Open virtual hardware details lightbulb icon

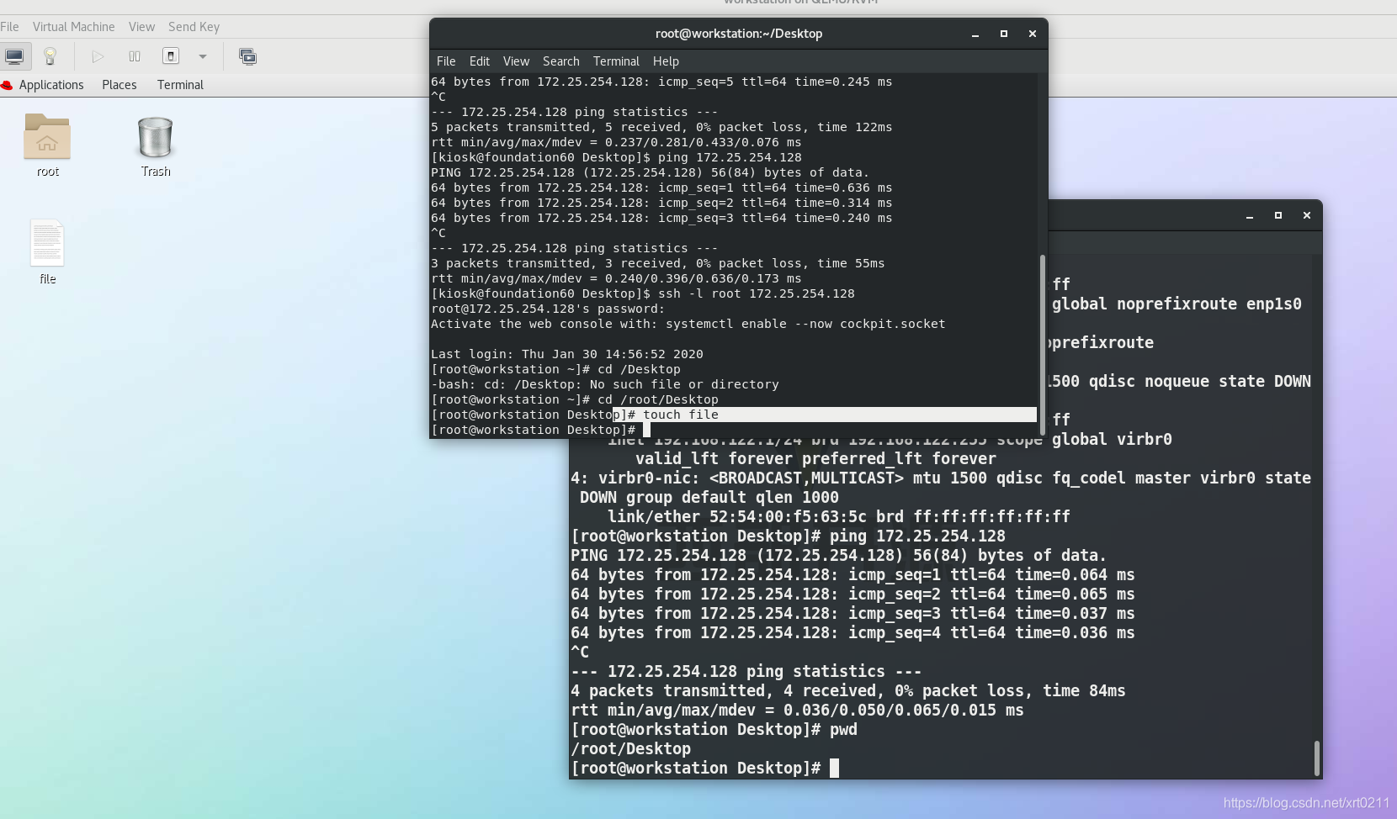[x=50, y=56]
